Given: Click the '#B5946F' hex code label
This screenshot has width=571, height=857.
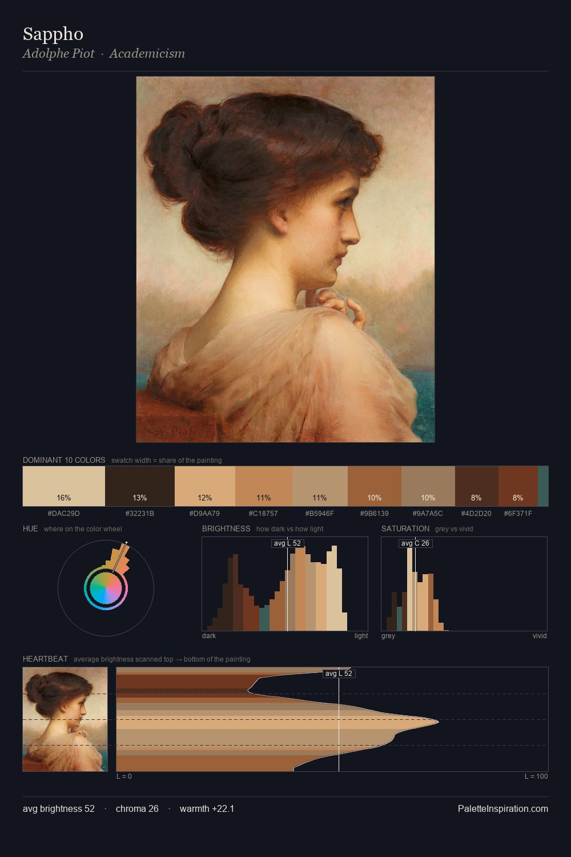Looking at the screenshot, I should coord(320,514).
